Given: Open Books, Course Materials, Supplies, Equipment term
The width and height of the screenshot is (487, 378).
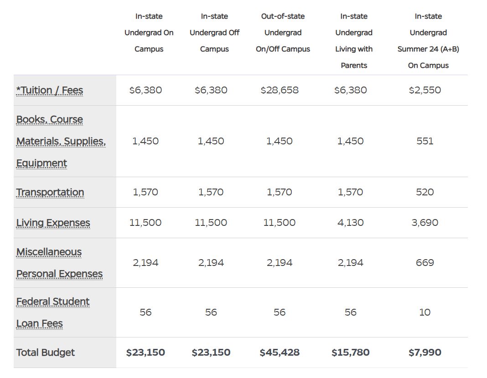Looking at the screenshot, I should tap(61, 141).
